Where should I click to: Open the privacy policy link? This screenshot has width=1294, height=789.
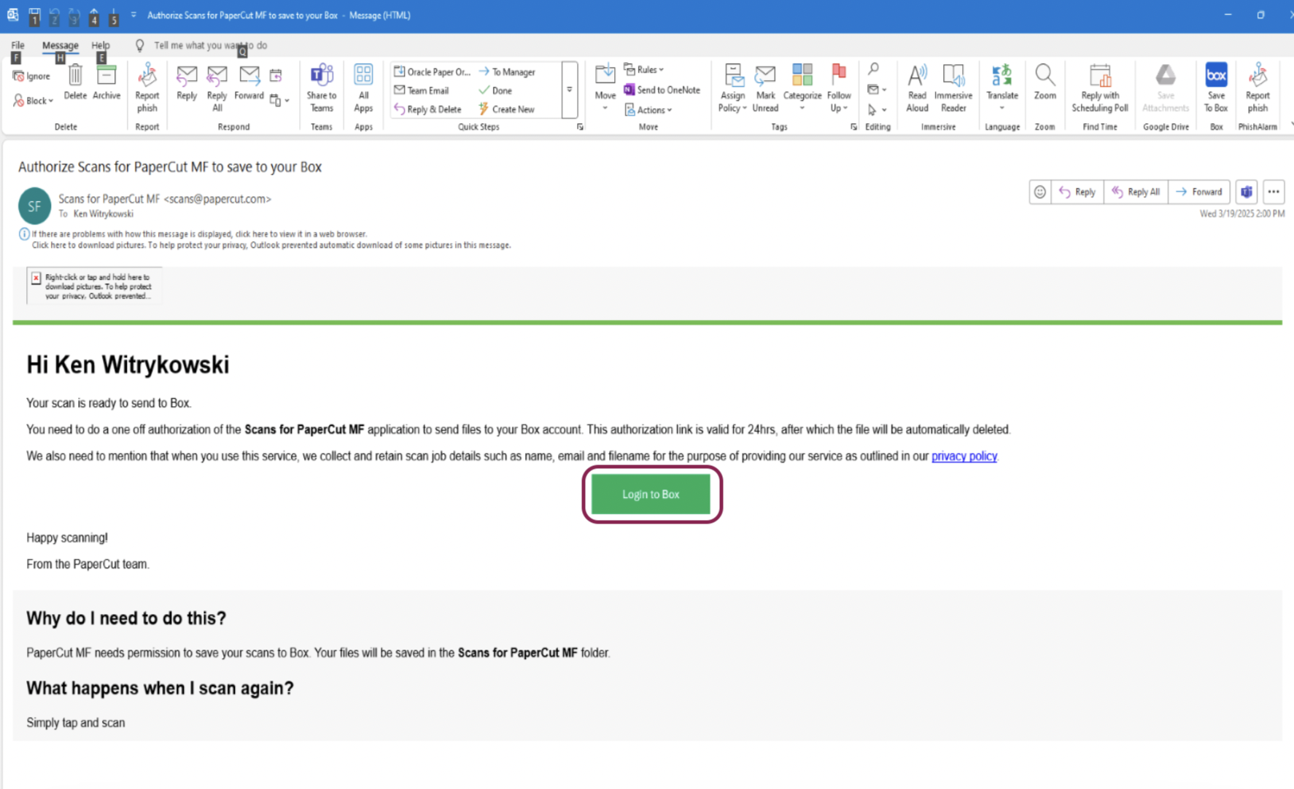point(964,456)
